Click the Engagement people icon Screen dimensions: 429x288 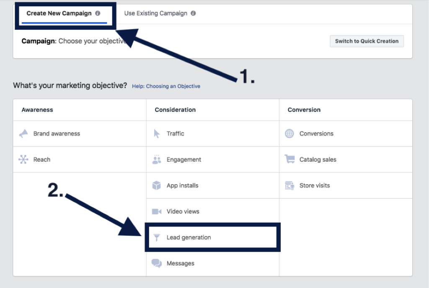[x=157, y=159]
